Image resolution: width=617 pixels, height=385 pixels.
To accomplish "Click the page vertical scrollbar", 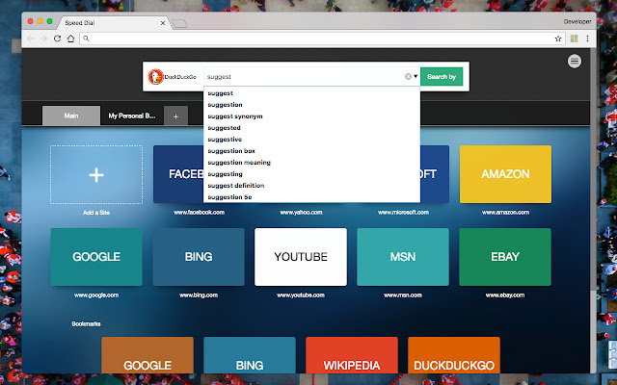I will click(x=594, y=169).
